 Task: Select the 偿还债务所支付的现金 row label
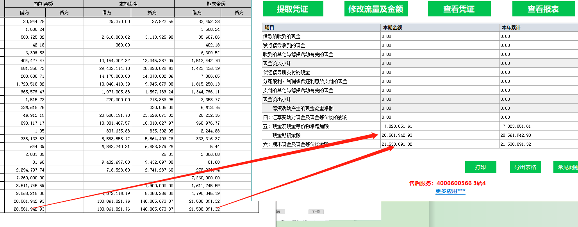tap(287, 72)
